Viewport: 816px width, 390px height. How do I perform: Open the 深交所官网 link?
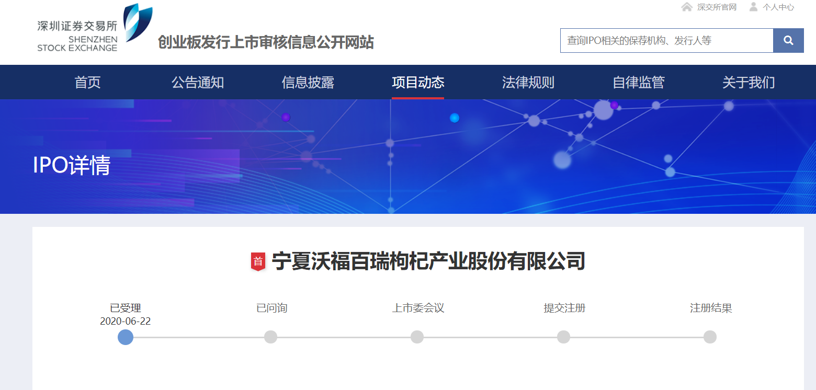pos(717,7)
